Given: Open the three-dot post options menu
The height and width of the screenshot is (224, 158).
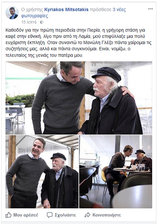Looking at the screenshot, I should point(150,9).
